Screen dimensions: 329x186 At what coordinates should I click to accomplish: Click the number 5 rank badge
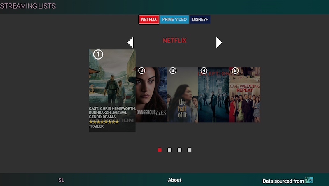pos(235,71)
